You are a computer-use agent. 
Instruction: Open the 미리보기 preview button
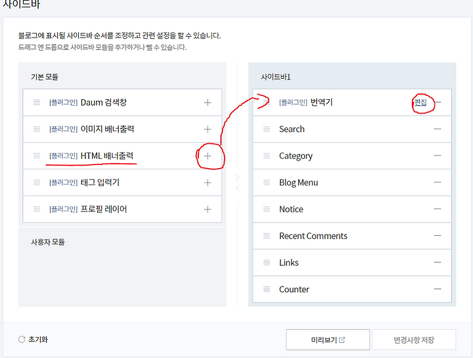point(328,340)
